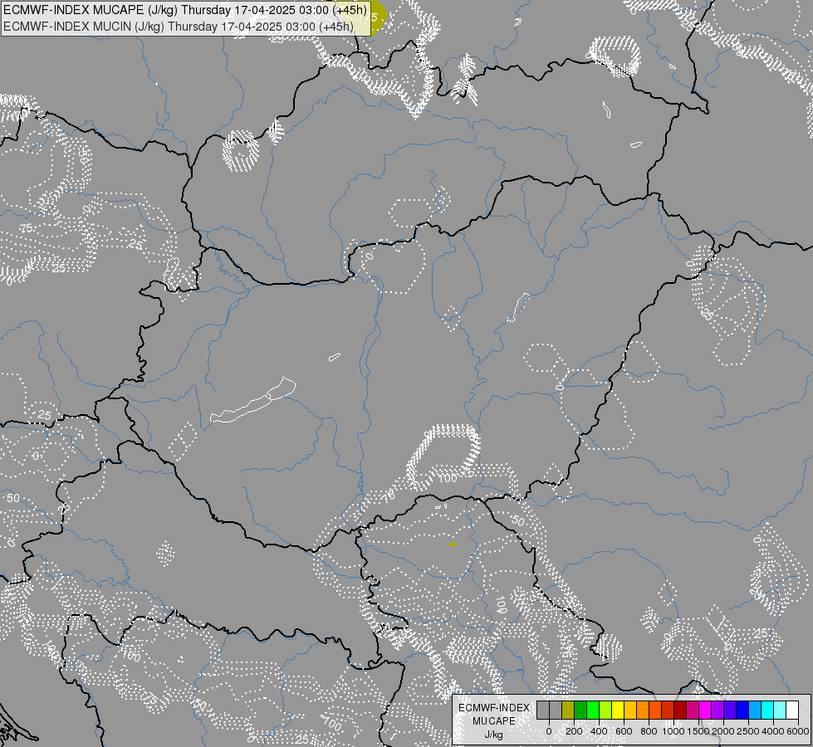Click the deep blue legend swatch
The height and width of the screenshot is (747, 813).
[x=743, y=710]
